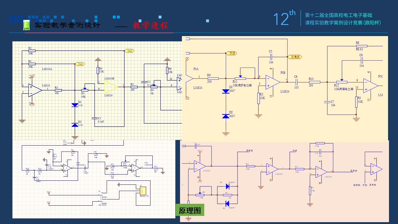Click the D2 4007 diode symbol

click(x=226, y=116)
